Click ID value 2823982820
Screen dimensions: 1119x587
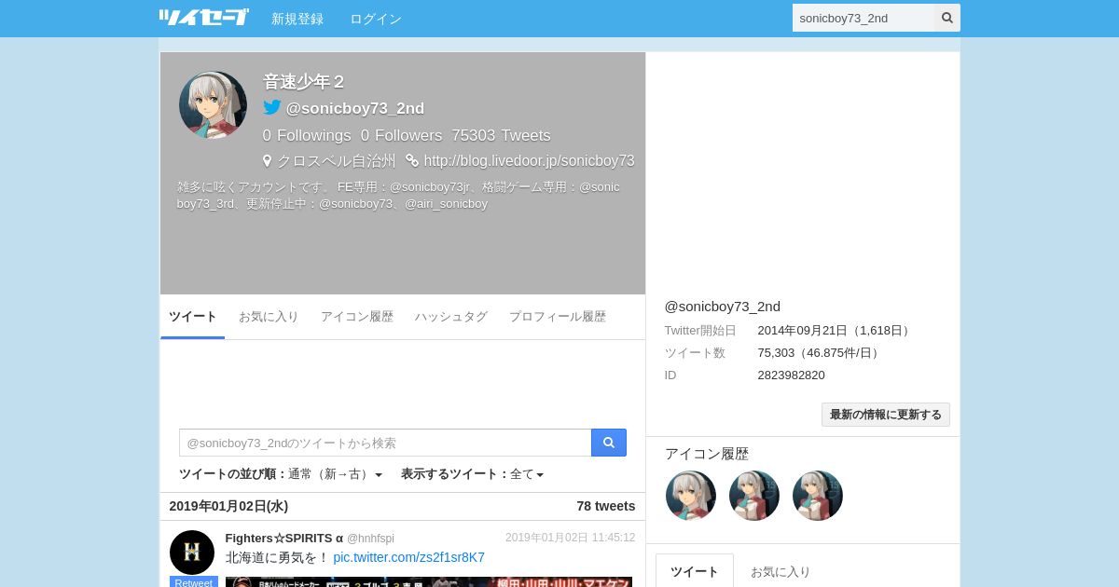pyautogui.click(x=791, y=375)
